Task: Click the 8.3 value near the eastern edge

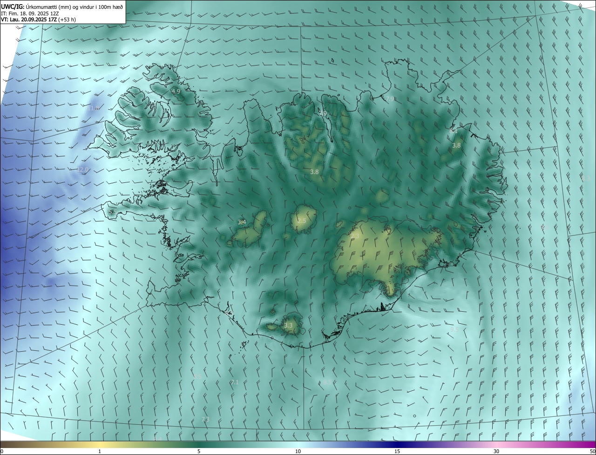Action: (586, 178)
